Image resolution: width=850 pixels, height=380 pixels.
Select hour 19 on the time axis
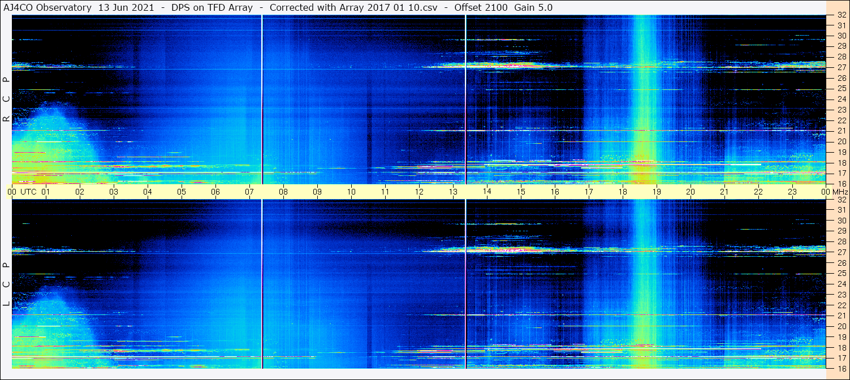tap(657, 192)
